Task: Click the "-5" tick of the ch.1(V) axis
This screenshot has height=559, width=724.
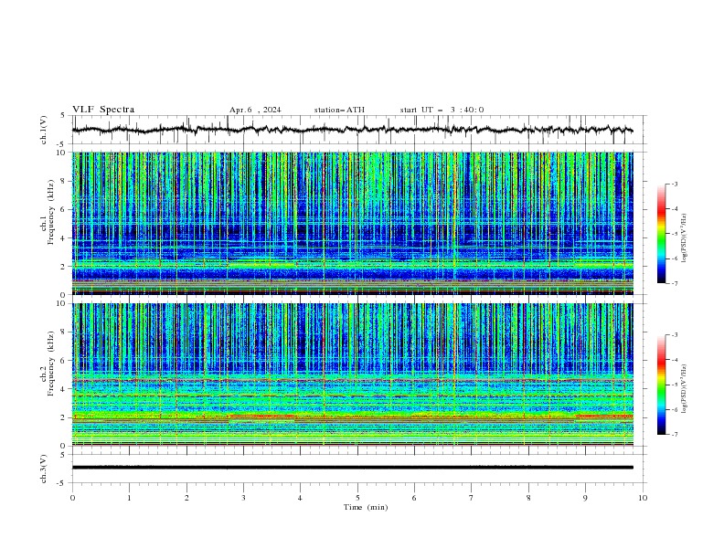Action: coord(62,144)
